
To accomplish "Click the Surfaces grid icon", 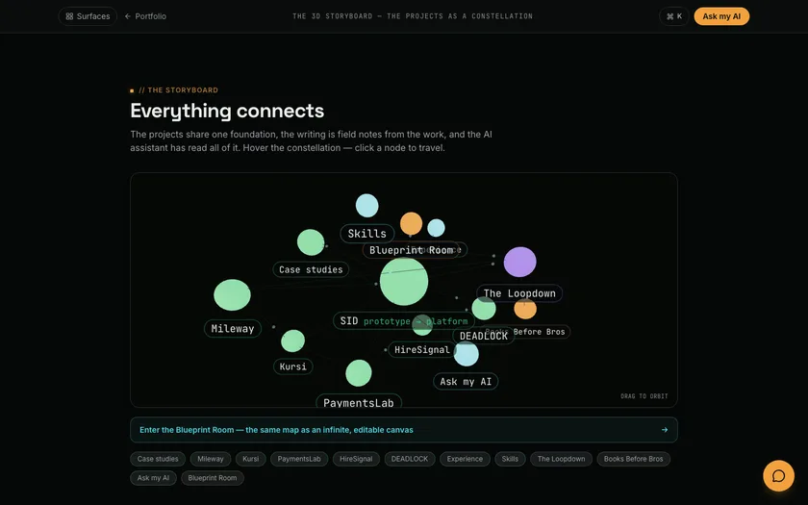I will point(69,16).
